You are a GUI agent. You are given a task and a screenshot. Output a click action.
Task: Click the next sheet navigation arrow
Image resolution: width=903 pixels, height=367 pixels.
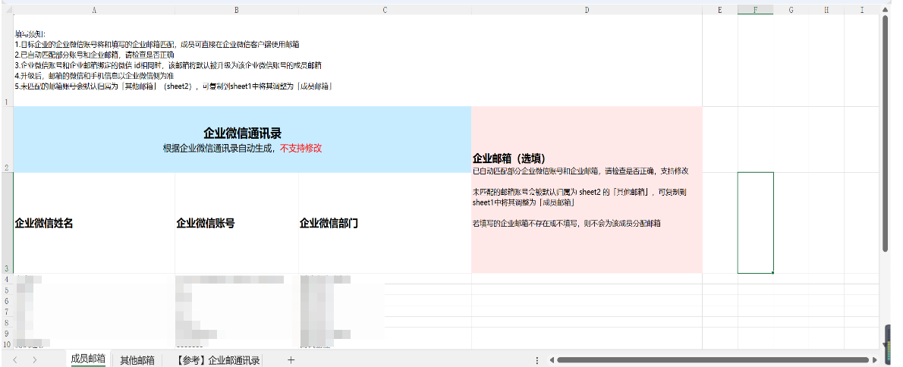point(33,360)
